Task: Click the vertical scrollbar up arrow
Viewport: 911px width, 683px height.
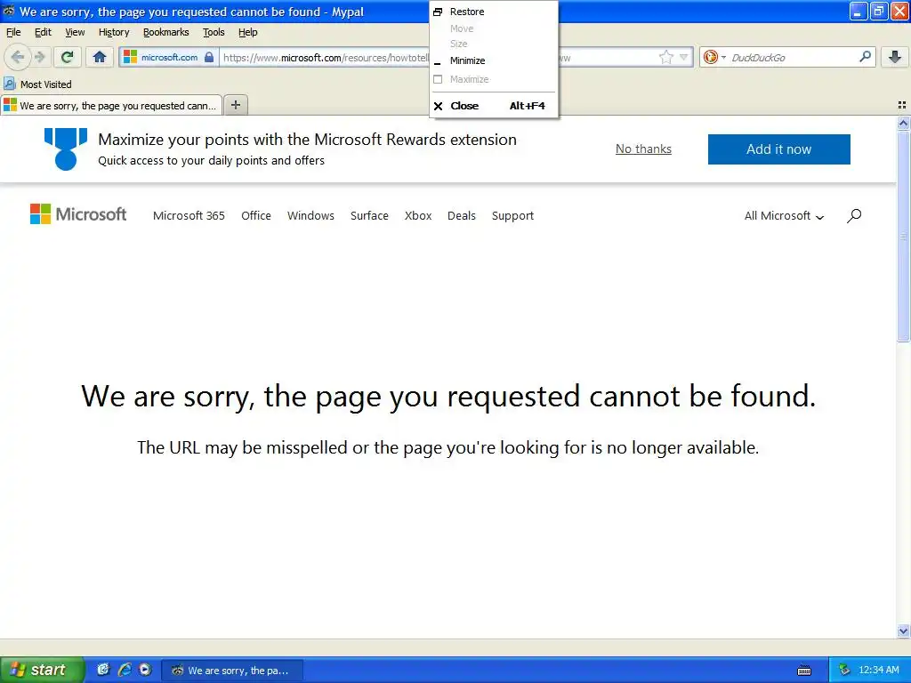Action: (903, 123)
